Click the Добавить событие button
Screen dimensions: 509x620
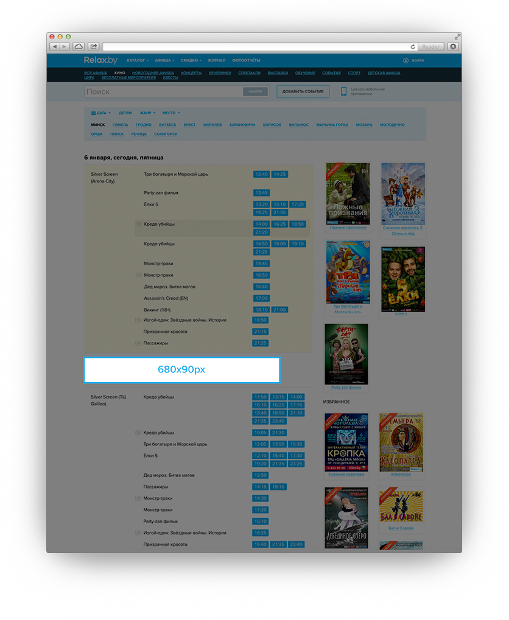pyautogui.click(x=303, y=92)
